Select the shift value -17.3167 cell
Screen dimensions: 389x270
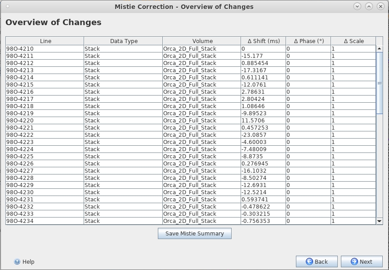click(263, 70)
